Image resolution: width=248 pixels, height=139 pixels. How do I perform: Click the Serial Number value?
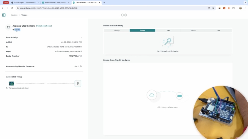(x=75, y=56)
